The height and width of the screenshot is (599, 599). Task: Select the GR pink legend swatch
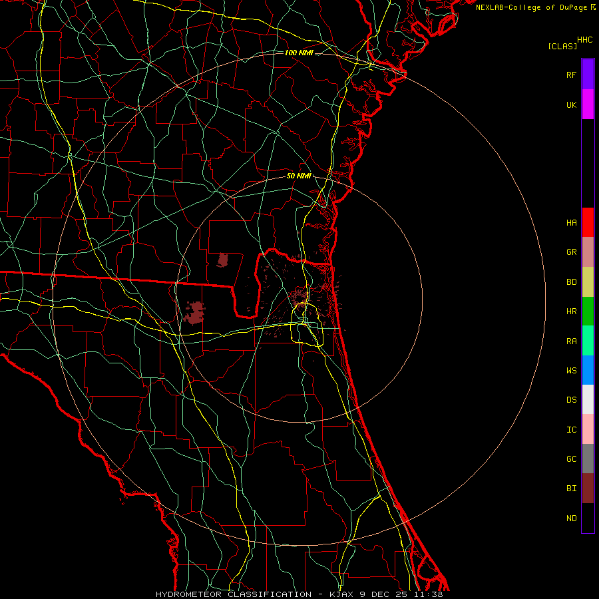click(588, 252)
